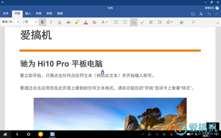Switch to the 审阅 tab
Viewport: 221px width, 138px height.
coord(49,14)
